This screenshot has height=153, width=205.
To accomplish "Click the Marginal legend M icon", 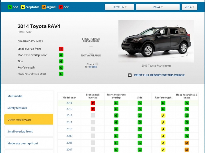I will (x=44, y=7).
